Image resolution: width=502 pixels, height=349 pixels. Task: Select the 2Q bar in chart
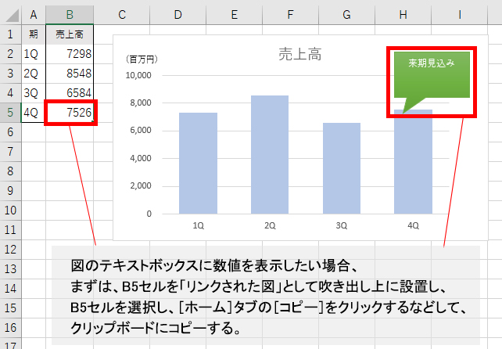(270, 155)
